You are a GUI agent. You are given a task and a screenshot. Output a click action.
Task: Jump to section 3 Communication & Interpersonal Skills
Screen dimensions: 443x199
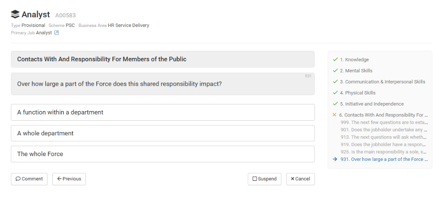382,82
